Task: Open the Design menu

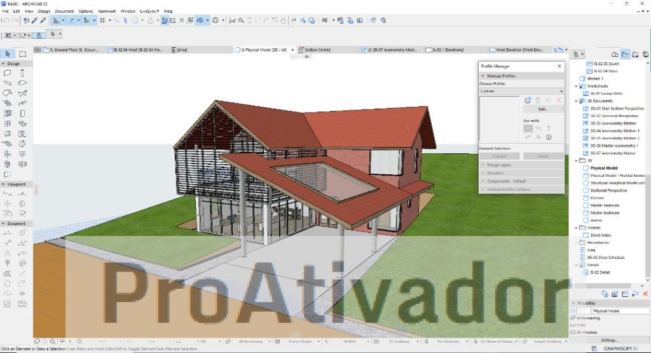Action: 44,11
